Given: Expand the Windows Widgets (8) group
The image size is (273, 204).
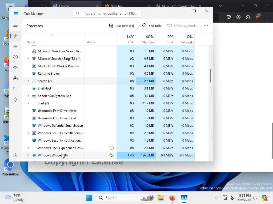Looking at the screenshot, I should point(28,155).
